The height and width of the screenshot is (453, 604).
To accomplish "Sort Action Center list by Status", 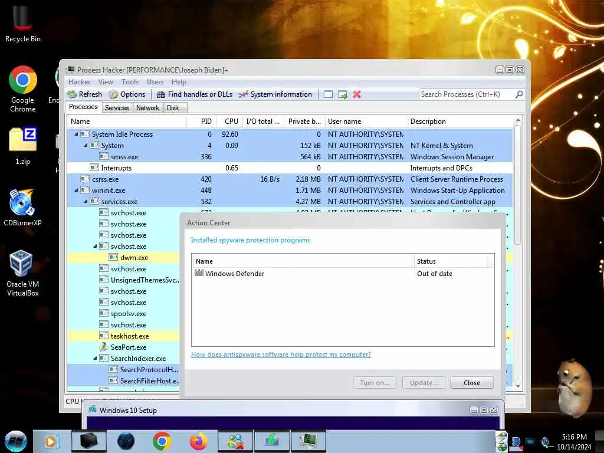I will coord(451,261).
